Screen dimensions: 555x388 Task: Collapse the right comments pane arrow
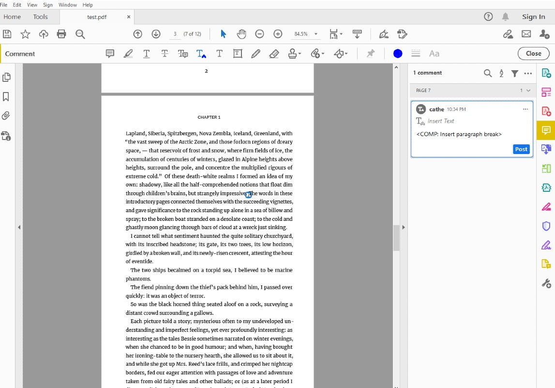[404, 227]
